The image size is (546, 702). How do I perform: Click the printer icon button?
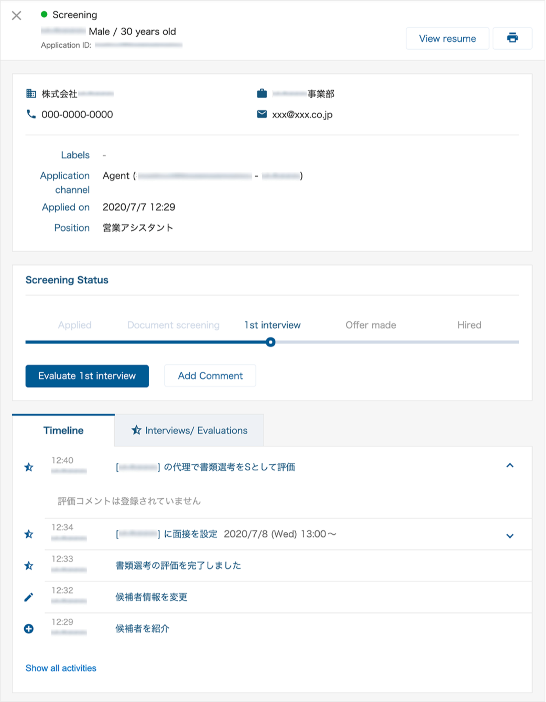pos(513,38)
